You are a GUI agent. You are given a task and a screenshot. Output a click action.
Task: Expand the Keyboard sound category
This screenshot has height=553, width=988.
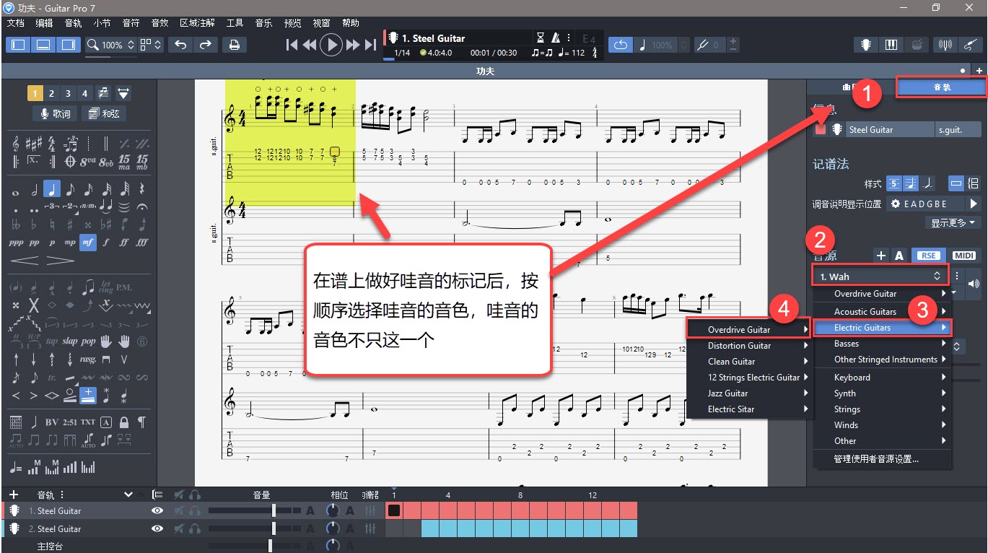883,378
